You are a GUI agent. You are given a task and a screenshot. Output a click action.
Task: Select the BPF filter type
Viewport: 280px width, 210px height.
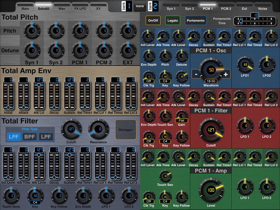click(29, 137)
